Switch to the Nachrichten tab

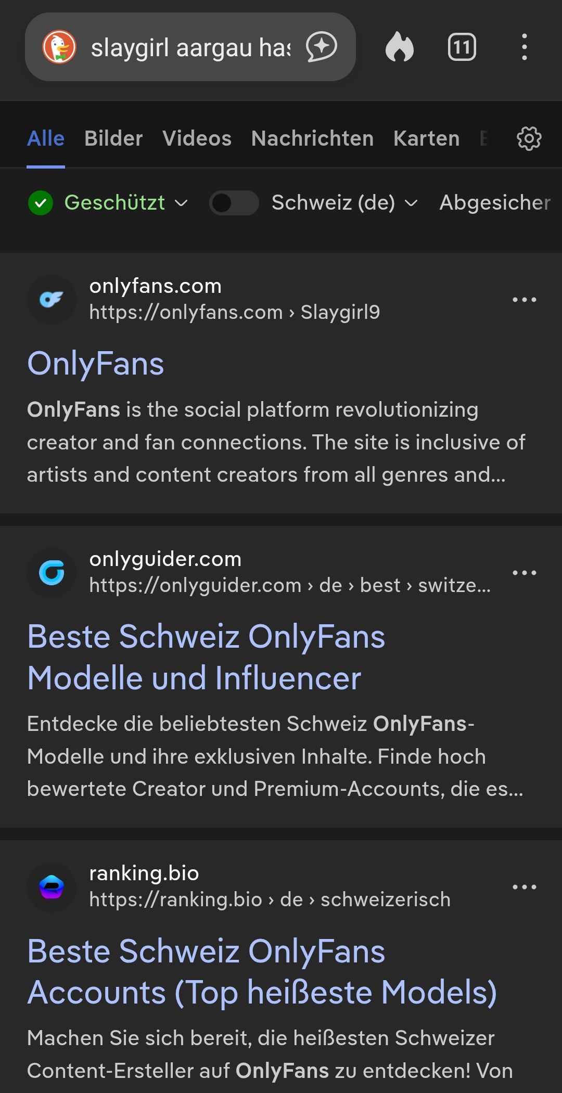pos(312,139)
